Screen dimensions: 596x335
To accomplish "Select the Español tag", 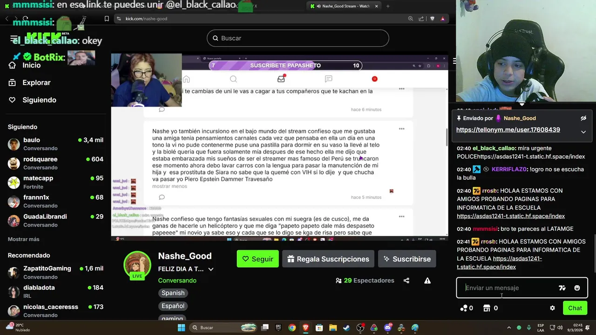I will 173,306.
